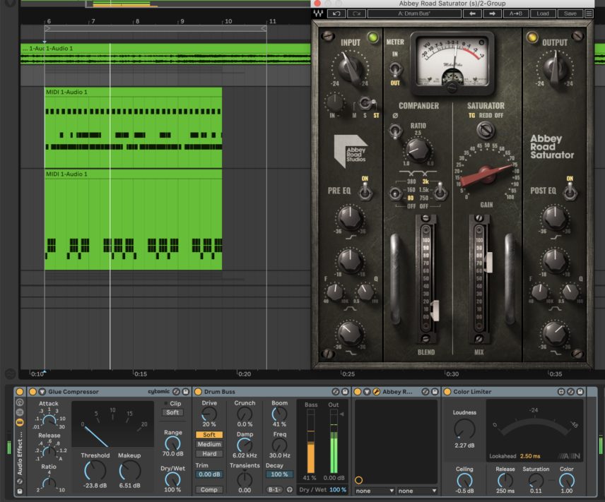The width and height of the screenshot is (605, 502).
Task: Toggle Audio Effect Rack activator
Action: pos(20,392)
